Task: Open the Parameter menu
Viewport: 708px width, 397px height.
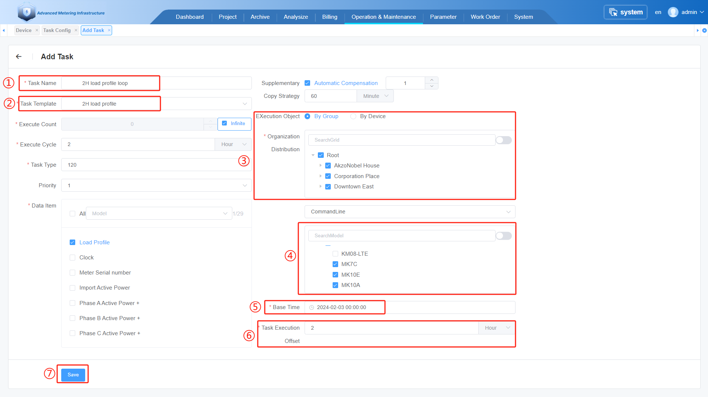Action: [x=443, y=17]
